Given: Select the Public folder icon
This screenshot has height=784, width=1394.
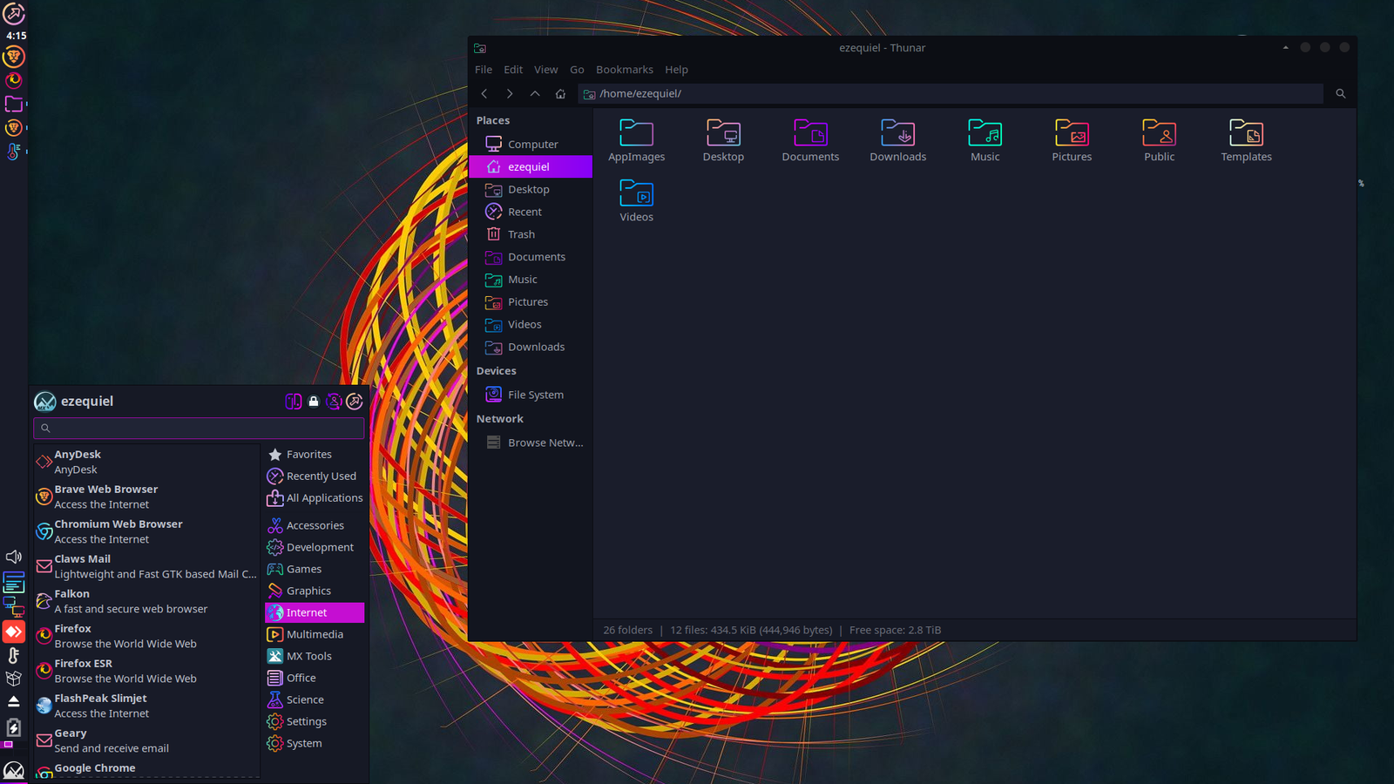Looking at the screenshot, I should [1159, 140].
